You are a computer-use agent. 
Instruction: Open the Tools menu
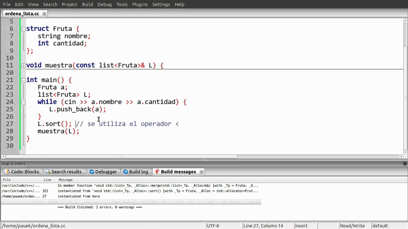coord(122,4)
